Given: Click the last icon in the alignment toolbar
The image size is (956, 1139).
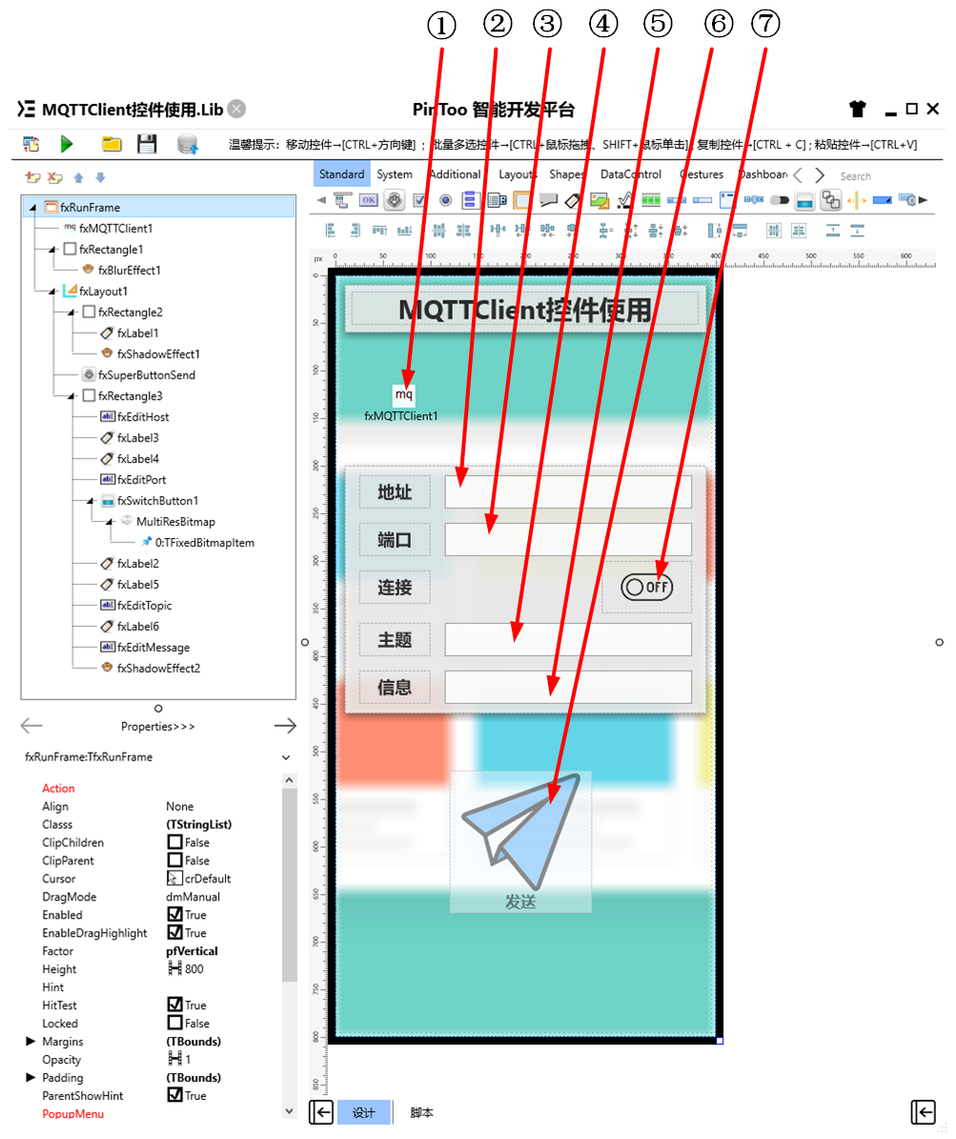Looking at the screenshot, I should [x=857, y=231].
